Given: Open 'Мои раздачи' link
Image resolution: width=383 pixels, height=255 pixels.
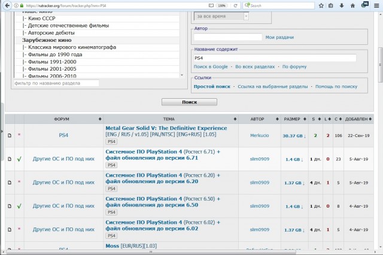Looking at the screenshot, I should pos(279,37).
